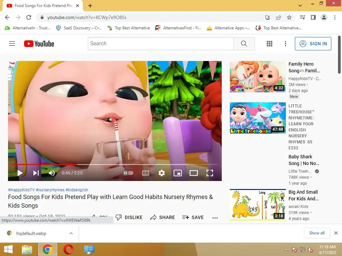Open Opera browser from taskbar

click(x=68, y=249)
